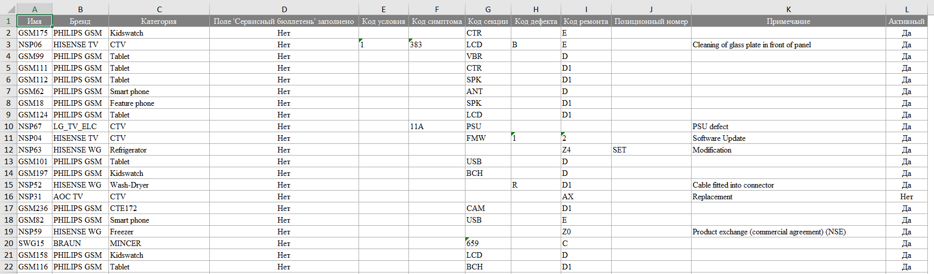
Task: Select the 'AOC TV' brand cell
Action: 80,196
